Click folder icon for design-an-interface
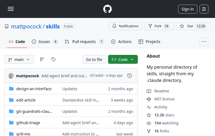The height and width of the screenshot is (136, 215). 11,89
